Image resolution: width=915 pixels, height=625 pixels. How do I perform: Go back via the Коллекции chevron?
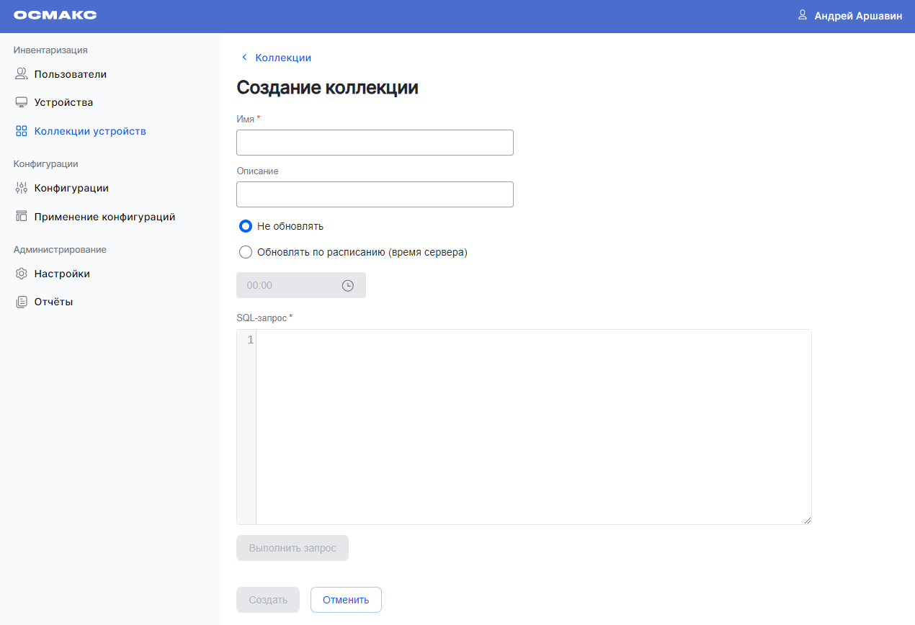[x=244, y=58]
